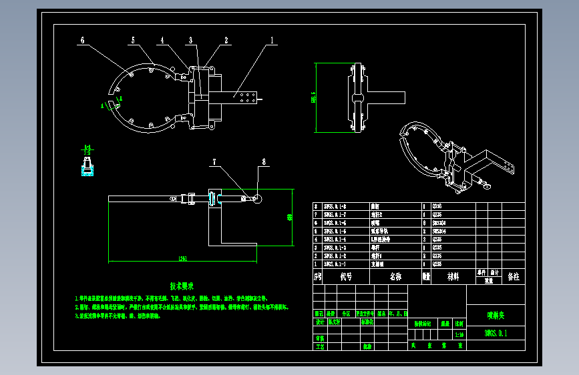The height and width of the screenshot is (375, 579).
Task: Select part code 3WGS.0.1-5 in parts list
Action: pyautogui.click(x=335, y=231)
